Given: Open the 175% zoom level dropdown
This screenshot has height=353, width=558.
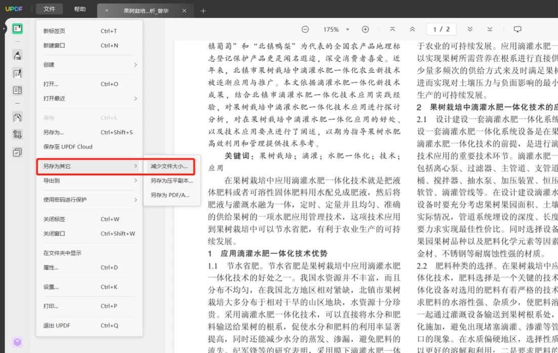Looking at the screenshot, I should [x=335, y=29].
